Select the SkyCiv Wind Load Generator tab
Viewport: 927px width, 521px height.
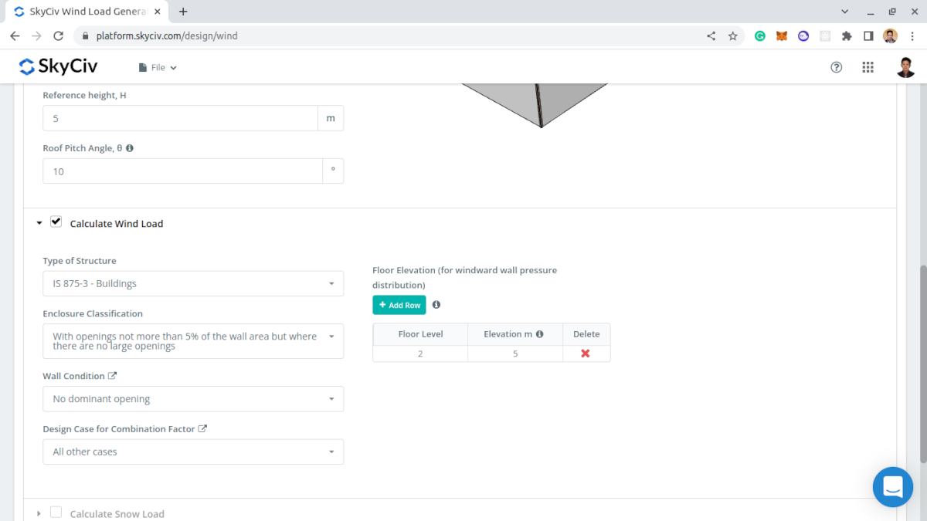click(x=85, y=12)
